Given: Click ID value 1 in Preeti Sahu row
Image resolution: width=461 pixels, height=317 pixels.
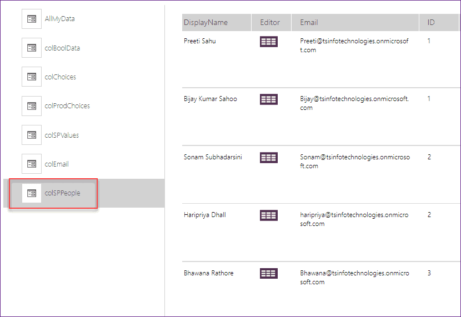Looking at the screenshot, I should point(429,41).
